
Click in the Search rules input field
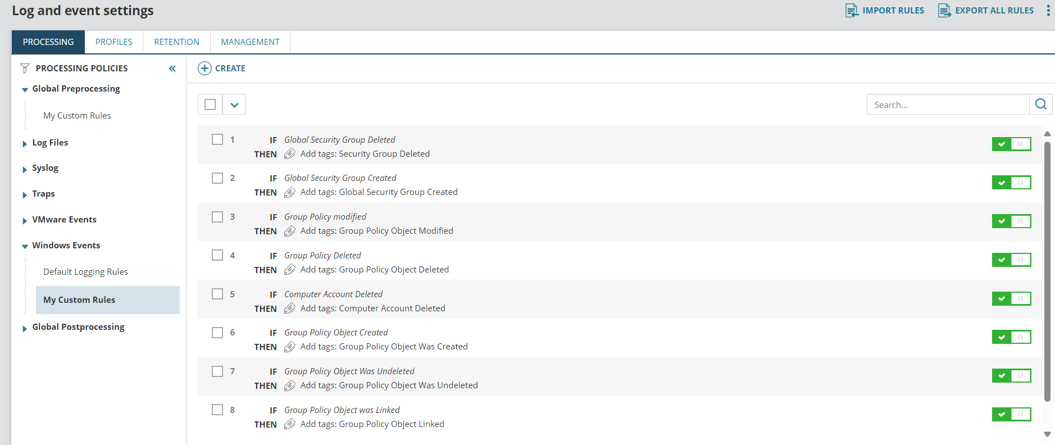tap(948, 105)
